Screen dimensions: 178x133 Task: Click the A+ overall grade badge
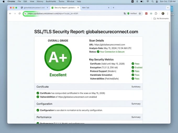tap(58, 57)
